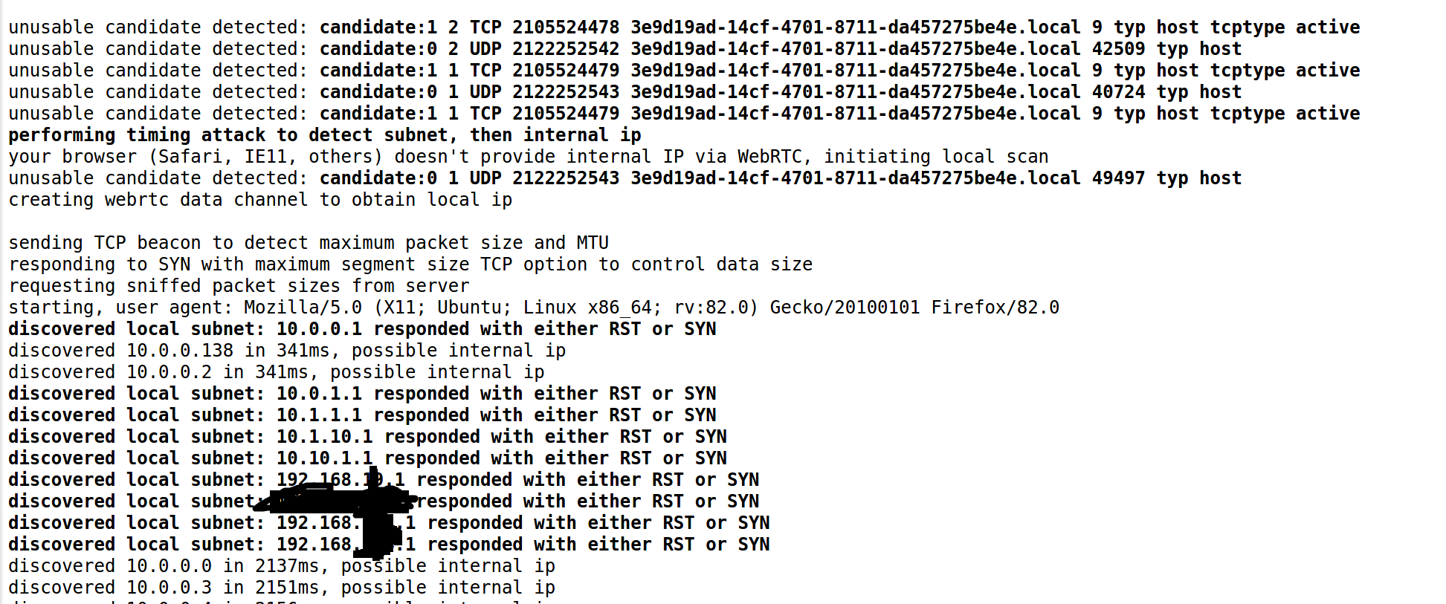Click the 'performing timing attack' bold line
1446x604 pixels.
click(324, 135)
